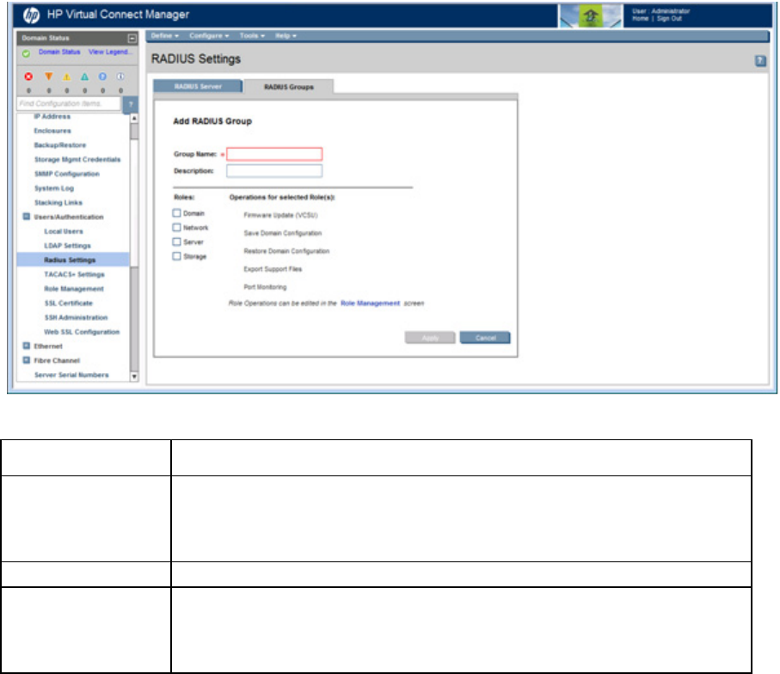Open the Tools menu
780x674 pixels.
250,36
